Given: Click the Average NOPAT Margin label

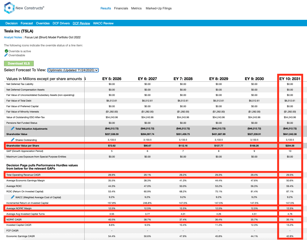Looking at the screenshot, I should (x=19, y=208).
